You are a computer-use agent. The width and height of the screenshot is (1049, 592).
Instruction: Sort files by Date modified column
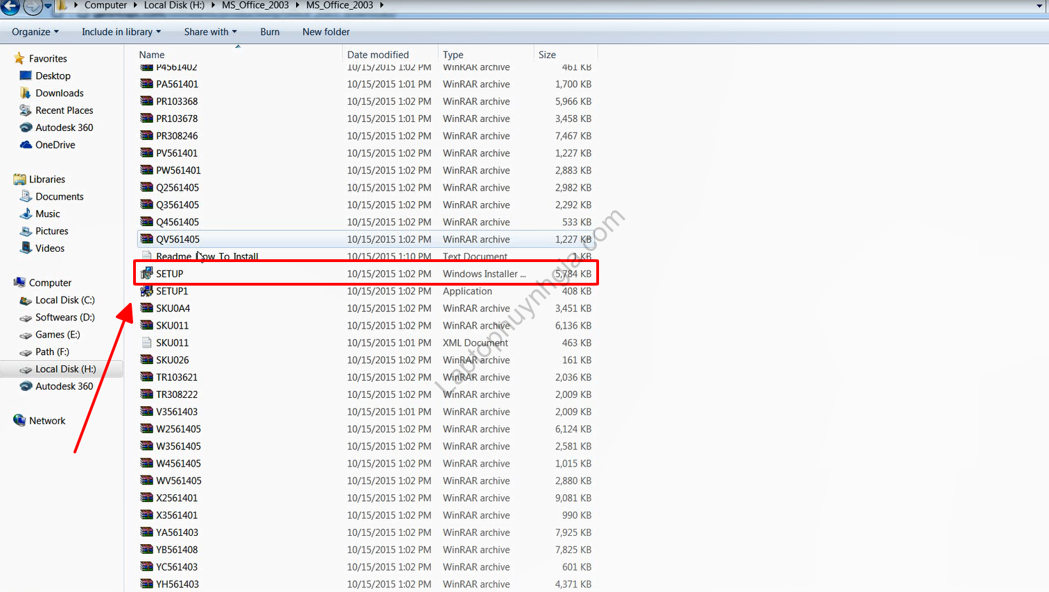click(x=378, y=55)
